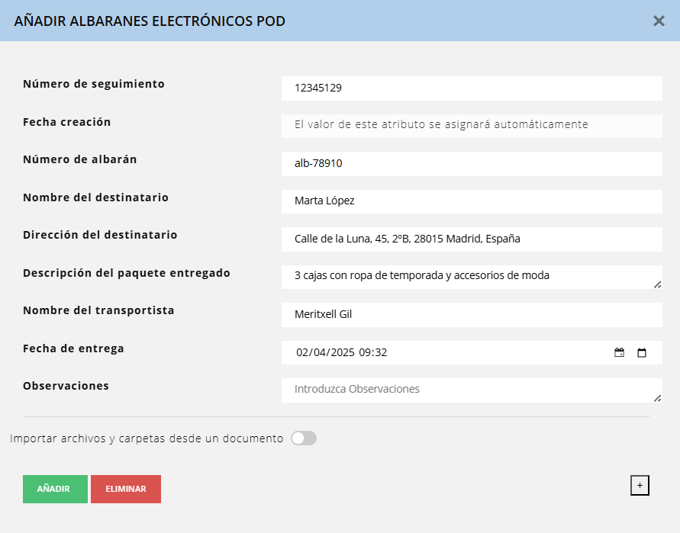Click resize handle of Observaciones field

pos(657,397)
